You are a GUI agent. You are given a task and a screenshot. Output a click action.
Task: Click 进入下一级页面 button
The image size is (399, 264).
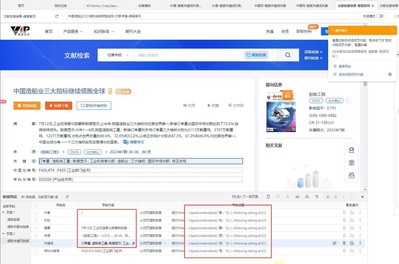pos(245,197)
